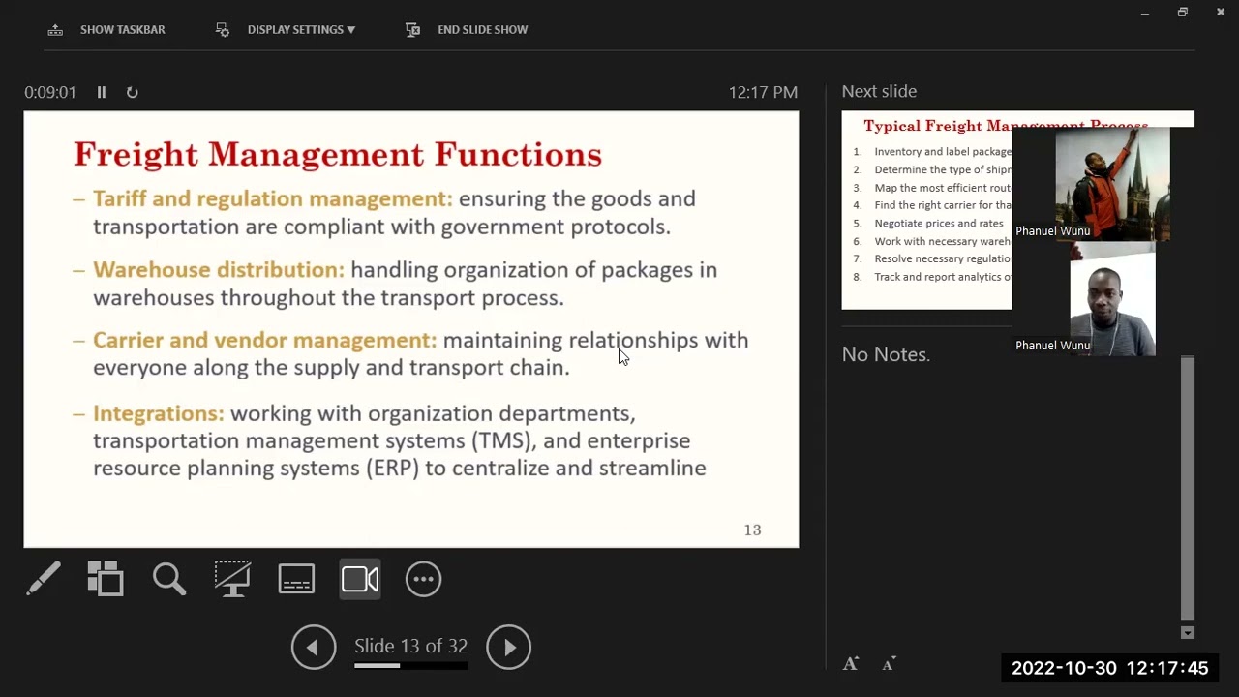Screen dimensions: 1239x697
Task: Minimize the presenter view window
Action: click(x=1145, y=13)
